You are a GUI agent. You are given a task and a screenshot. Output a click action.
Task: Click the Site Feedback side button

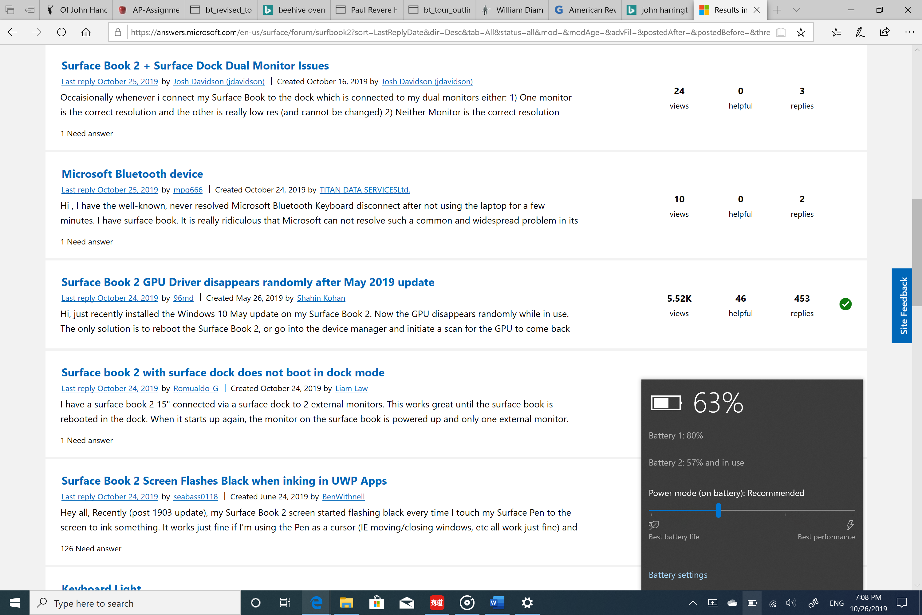pyautogui.click(x=902, y=306)
